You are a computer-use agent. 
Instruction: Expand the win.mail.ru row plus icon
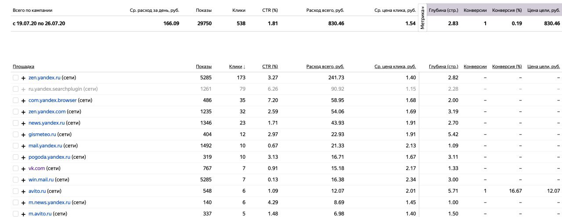[23, 180]
